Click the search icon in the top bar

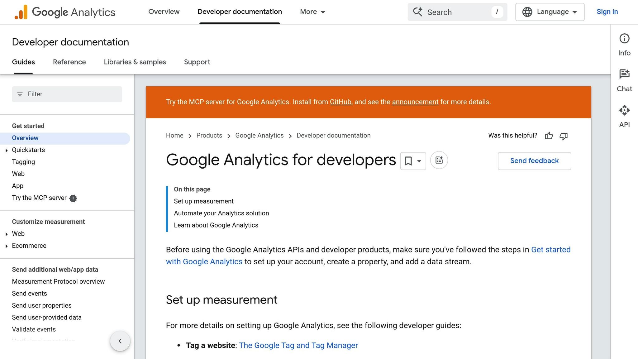pyautogui.click(x=418, y=12)
